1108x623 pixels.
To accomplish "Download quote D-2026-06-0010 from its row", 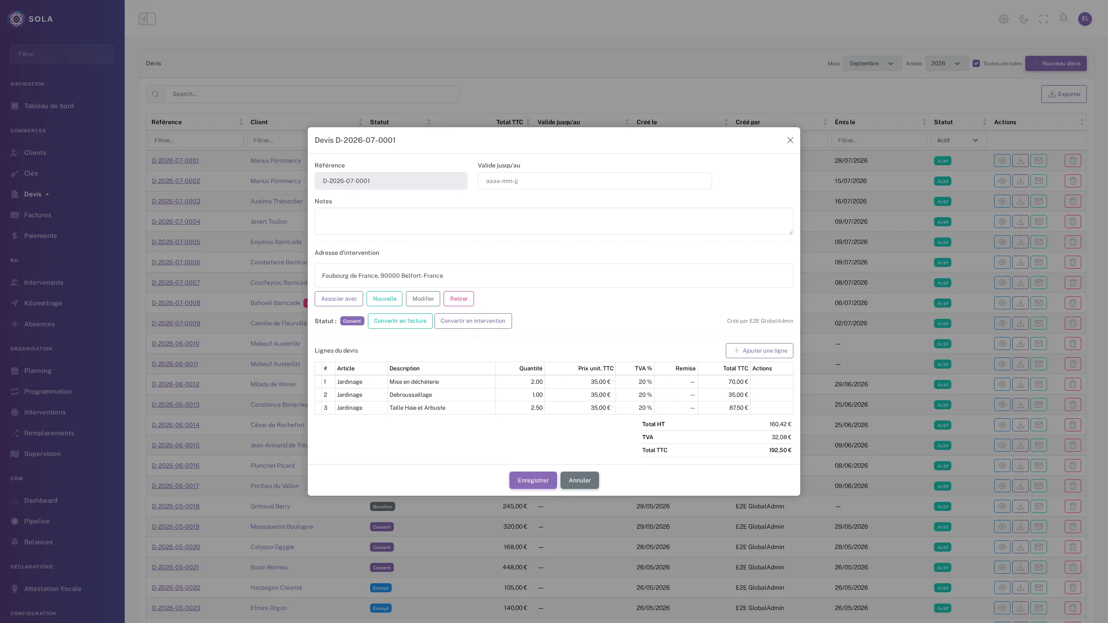I will tap(1021, 344).
